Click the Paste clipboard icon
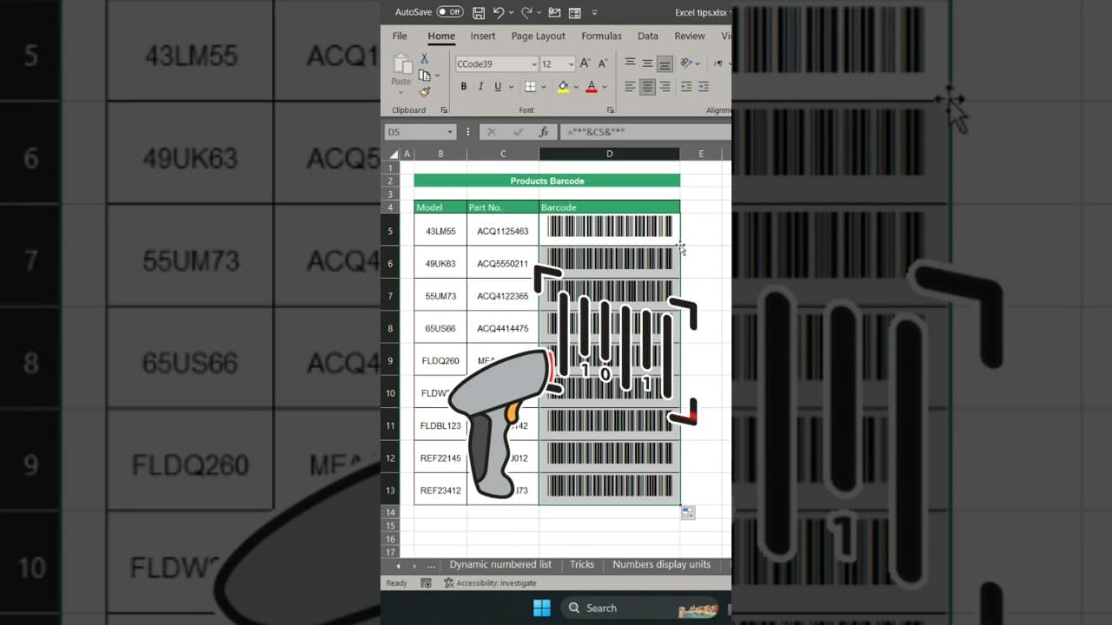1112x625 pixels. click(x=401, y=64)
